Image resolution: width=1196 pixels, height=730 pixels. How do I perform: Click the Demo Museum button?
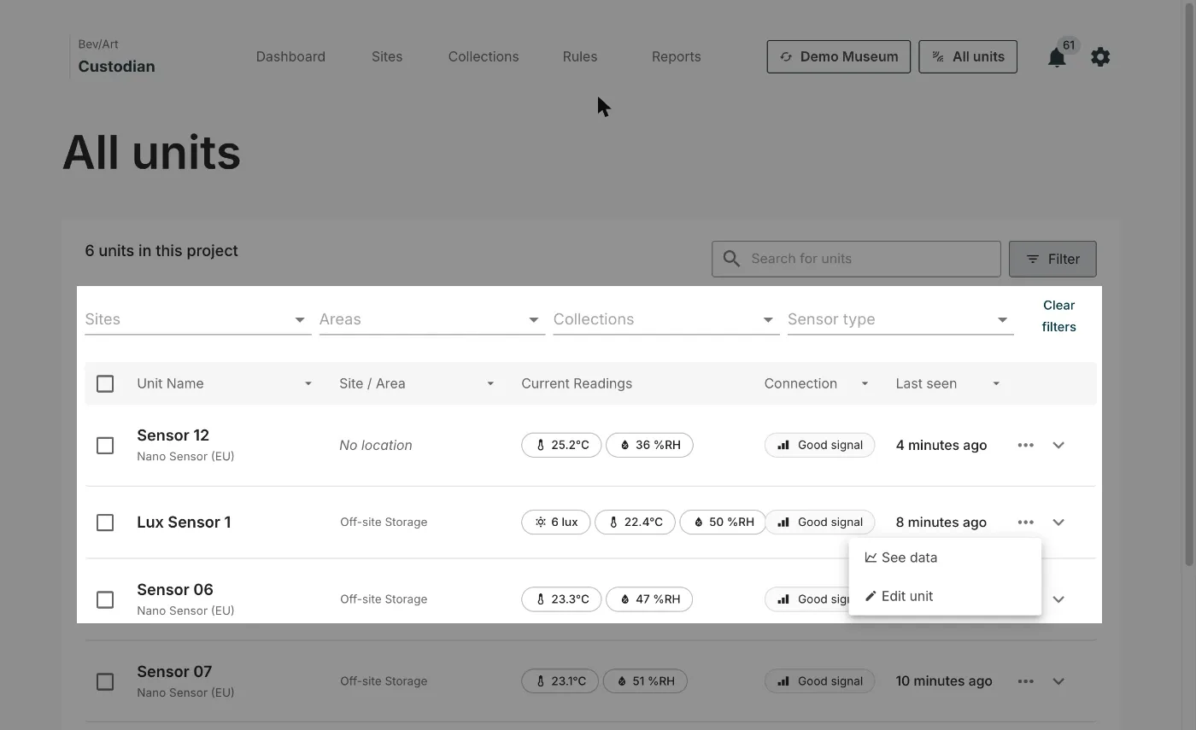point(838,56)
